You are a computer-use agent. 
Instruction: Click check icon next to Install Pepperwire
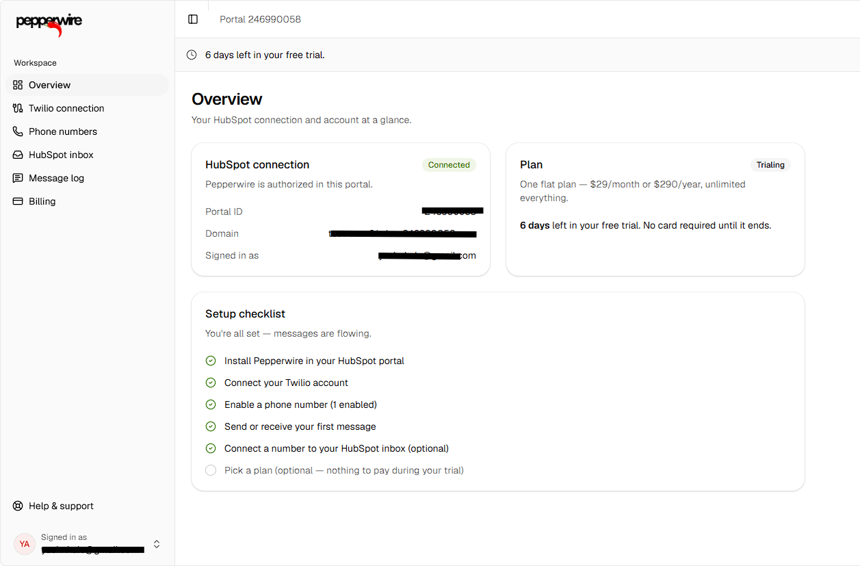211,361
